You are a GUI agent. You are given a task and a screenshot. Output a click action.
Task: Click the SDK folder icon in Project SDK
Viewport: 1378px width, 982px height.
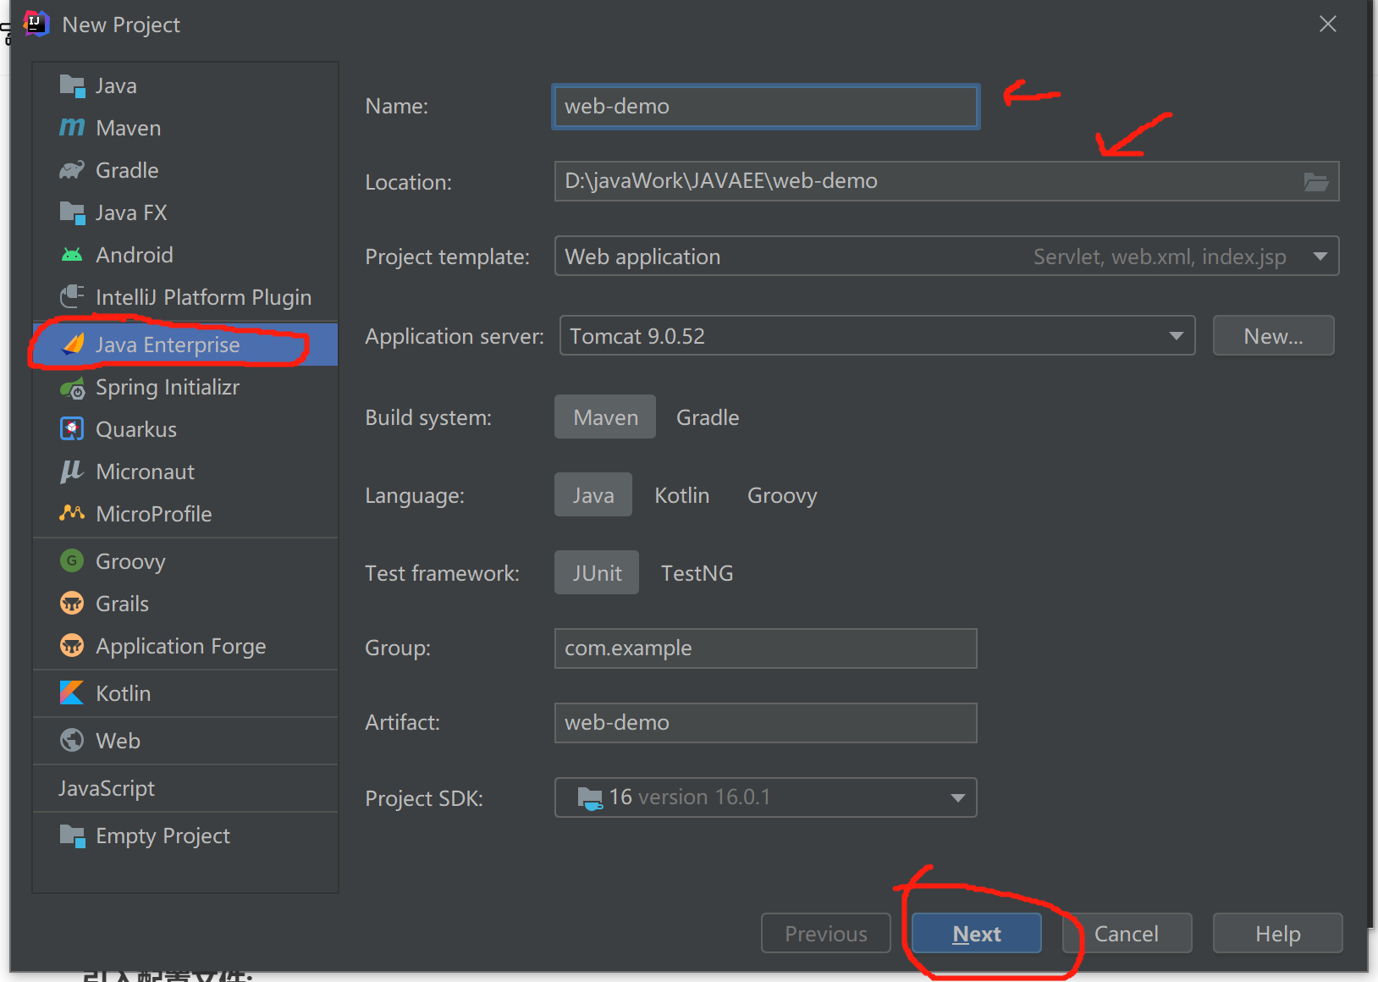[589, 797]
